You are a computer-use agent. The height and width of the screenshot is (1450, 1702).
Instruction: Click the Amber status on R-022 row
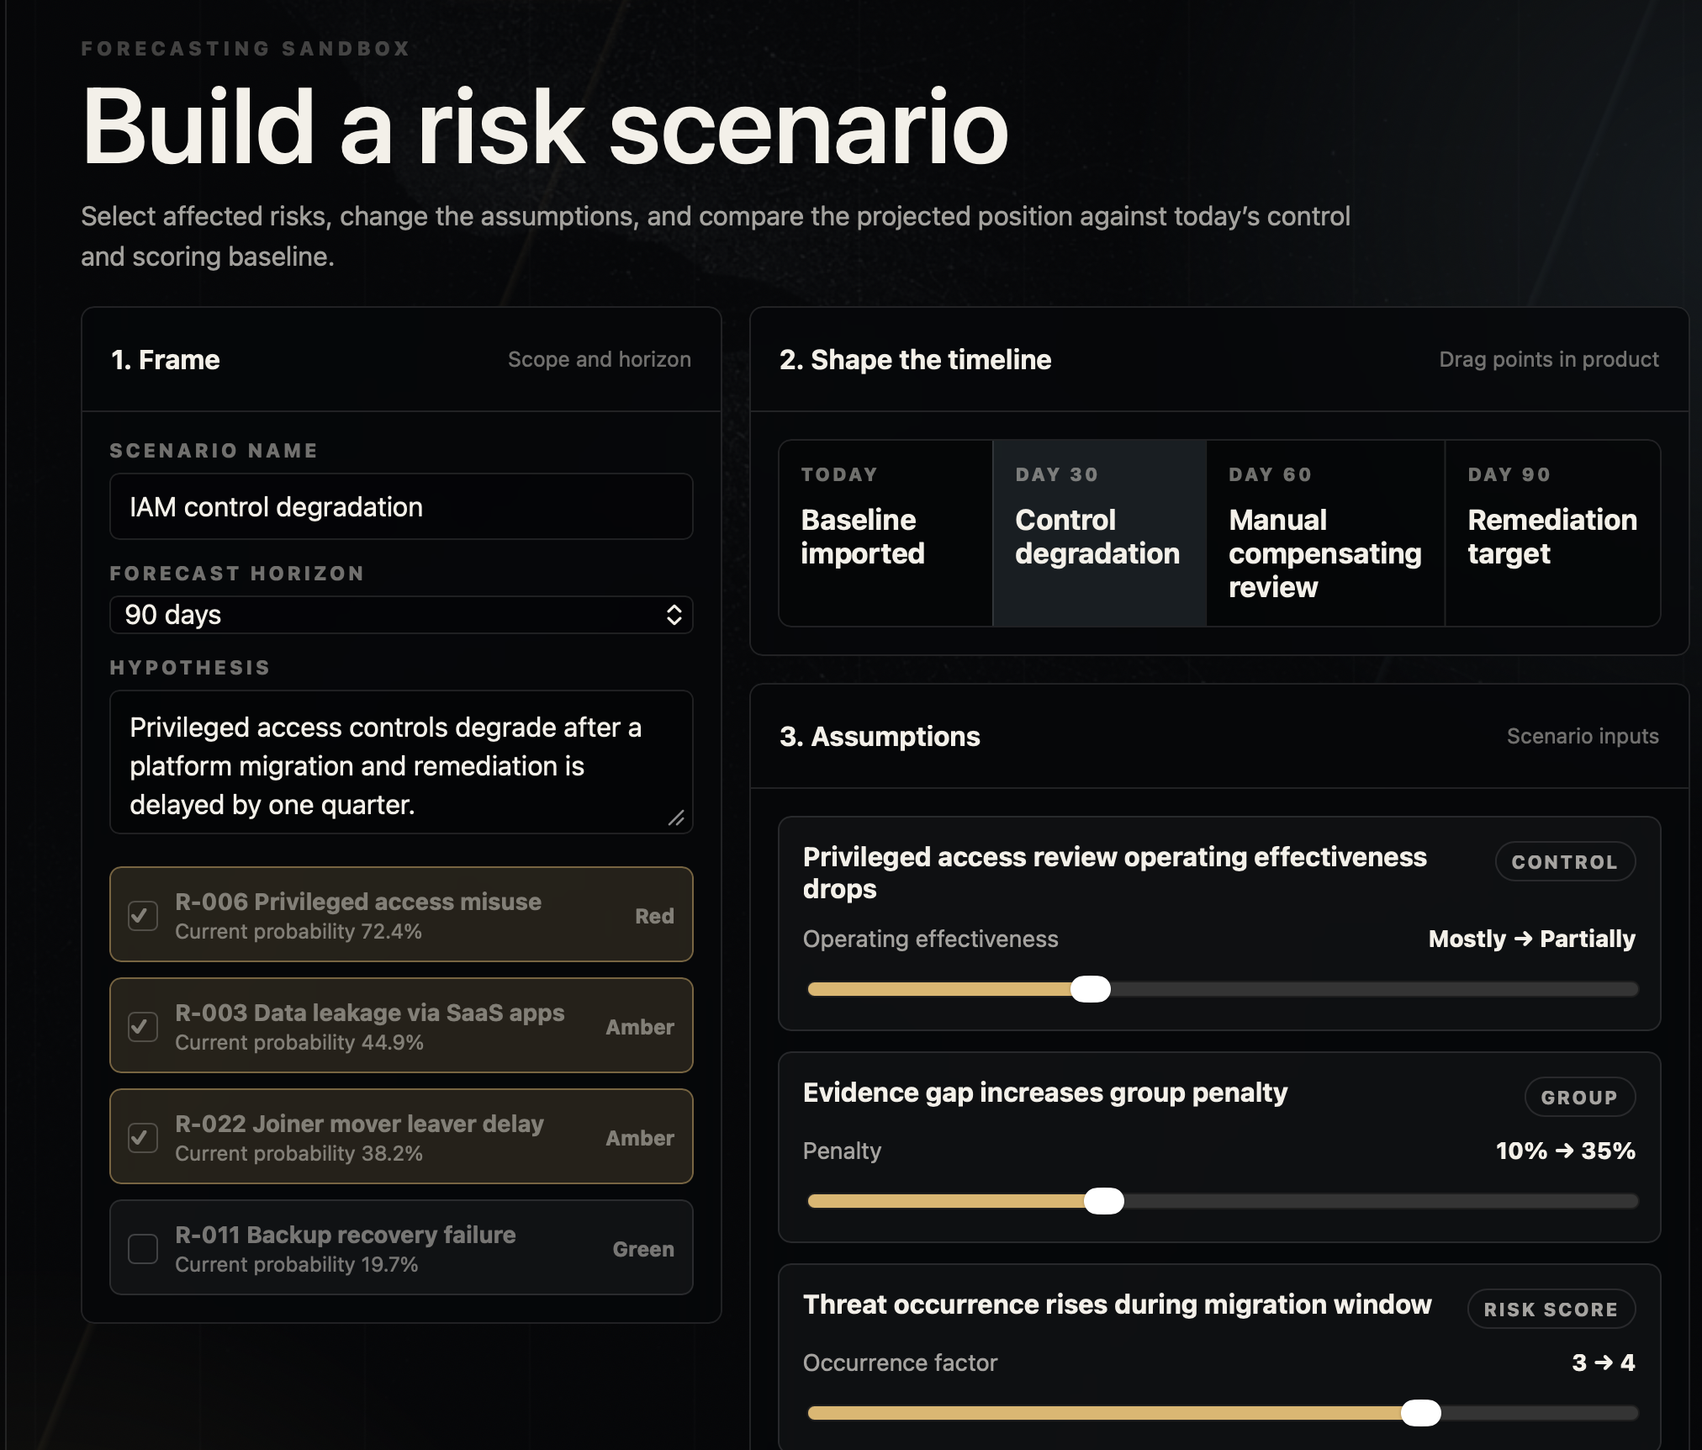(x=640, y=1138)
